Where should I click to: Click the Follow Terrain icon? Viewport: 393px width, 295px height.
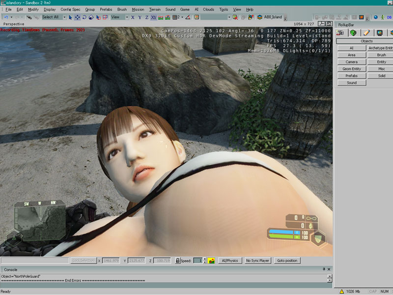click(161, 17)
